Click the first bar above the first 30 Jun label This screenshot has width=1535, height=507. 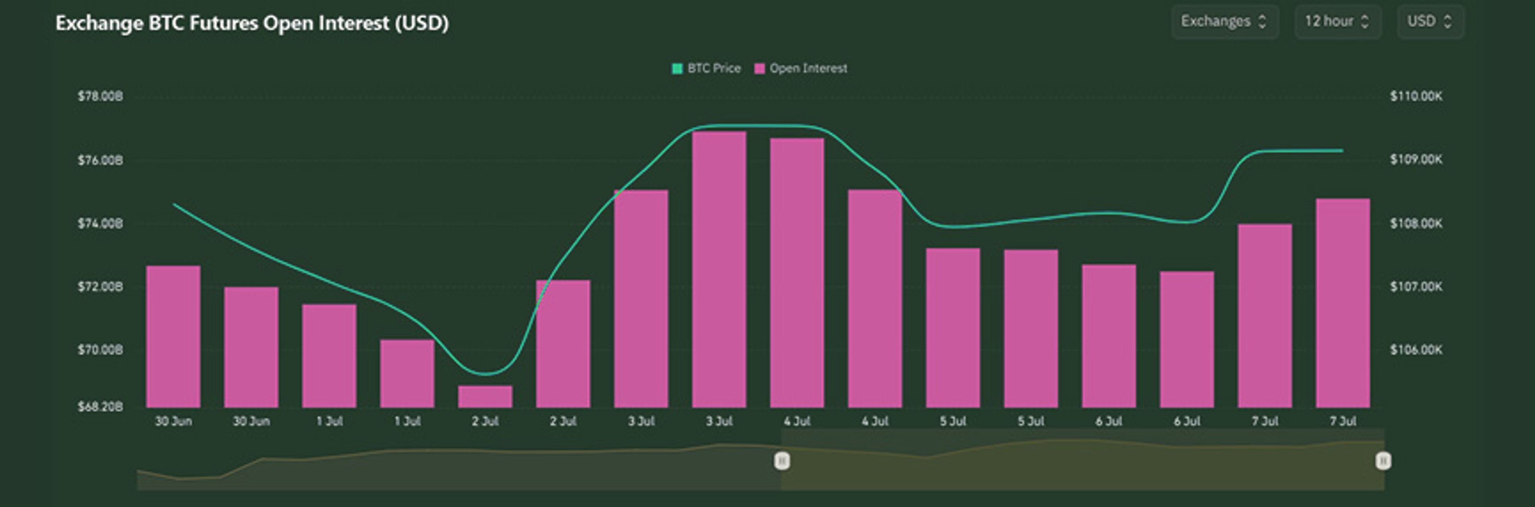[173, 337]
